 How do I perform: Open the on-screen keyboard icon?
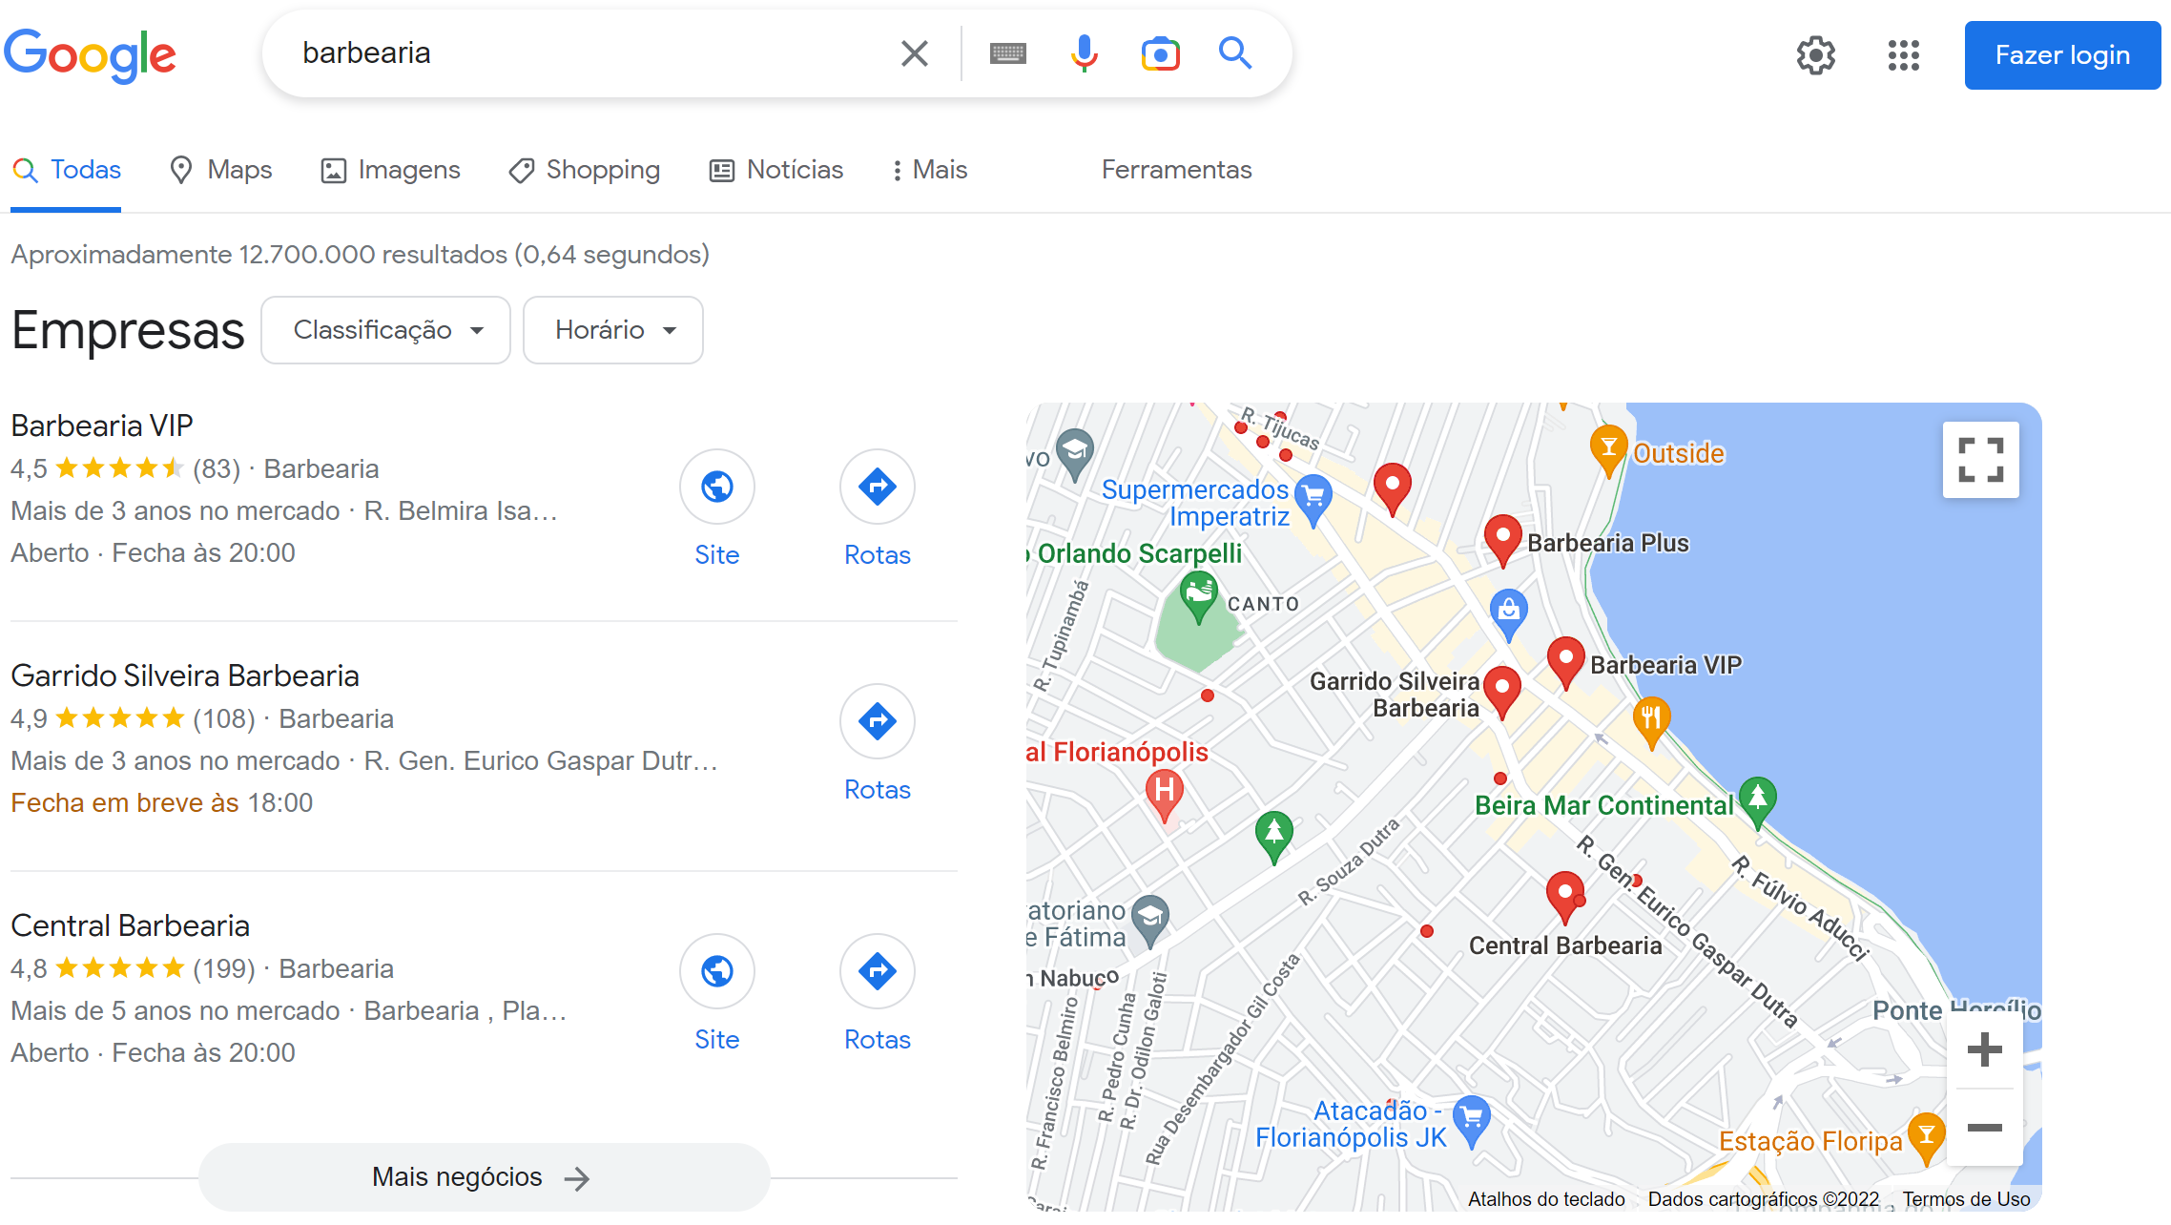coord(1008,53)
